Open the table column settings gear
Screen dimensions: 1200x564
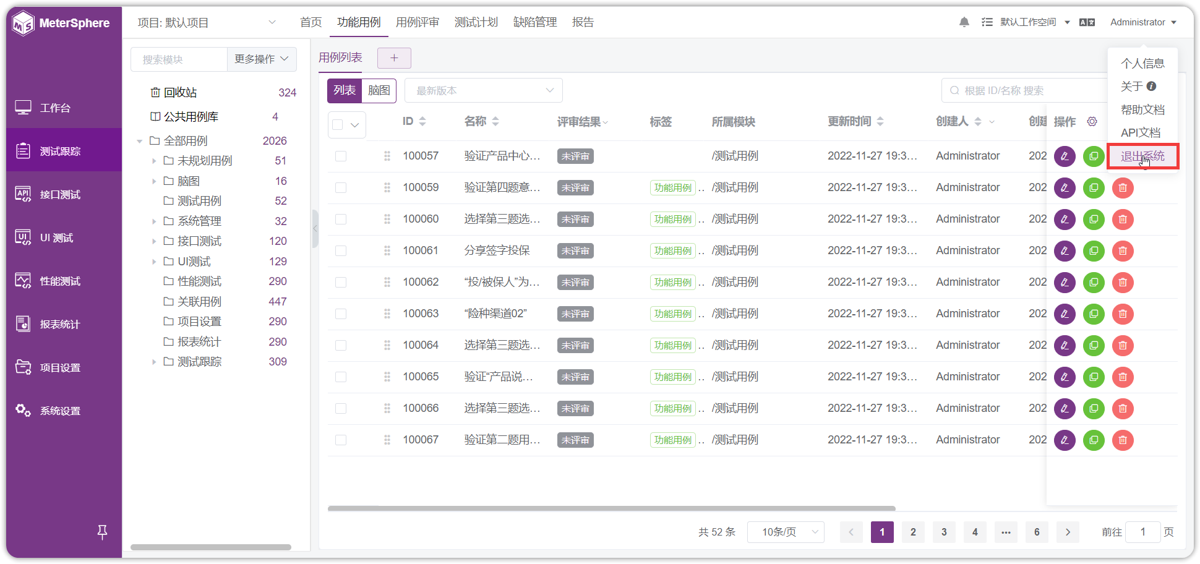coord(1092,122)
